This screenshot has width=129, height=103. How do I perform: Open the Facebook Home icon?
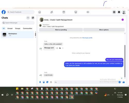click(39, 12)
